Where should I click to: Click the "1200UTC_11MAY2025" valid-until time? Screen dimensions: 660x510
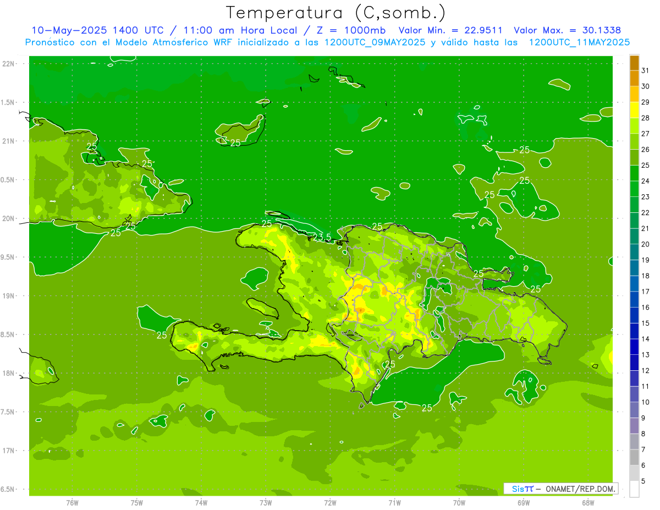(579, 42)
